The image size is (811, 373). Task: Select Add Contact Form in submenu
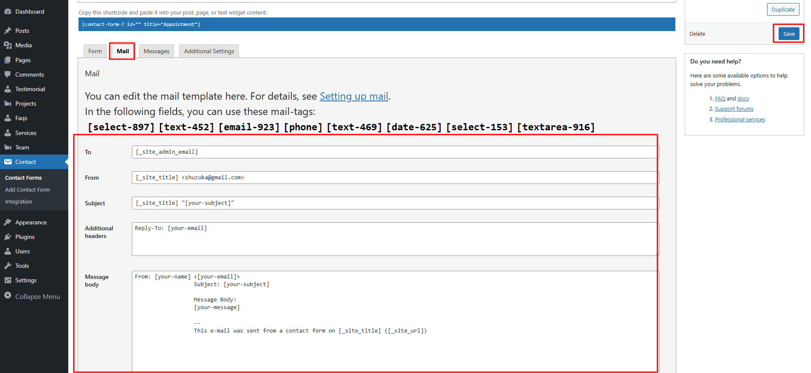click(x=27, y=189)
